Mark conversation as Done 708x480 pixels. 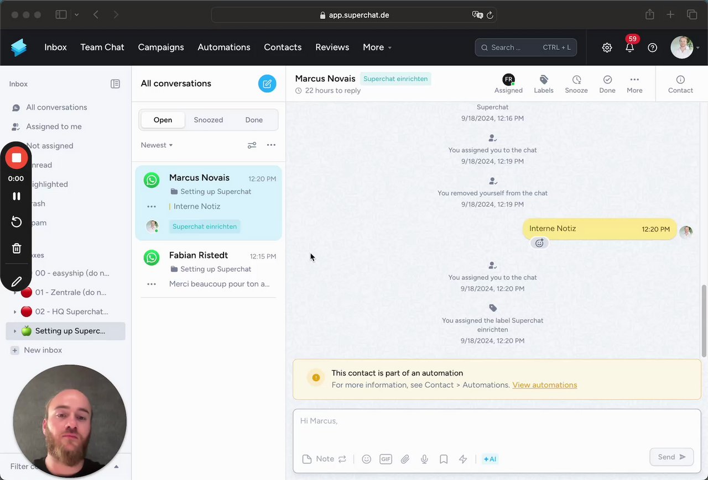pyautogui.click(x=607, y=83)
